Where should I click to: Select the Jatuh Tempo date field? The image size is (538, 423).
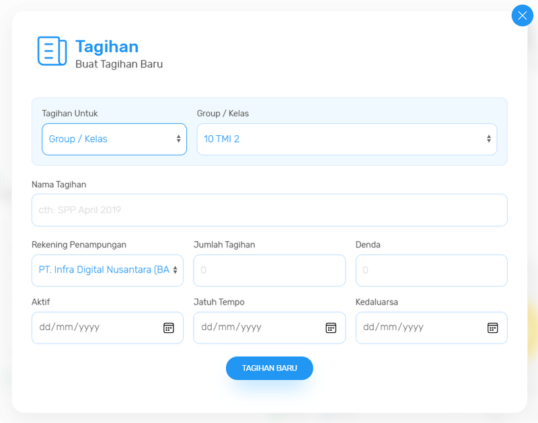(x=270, y=328)
